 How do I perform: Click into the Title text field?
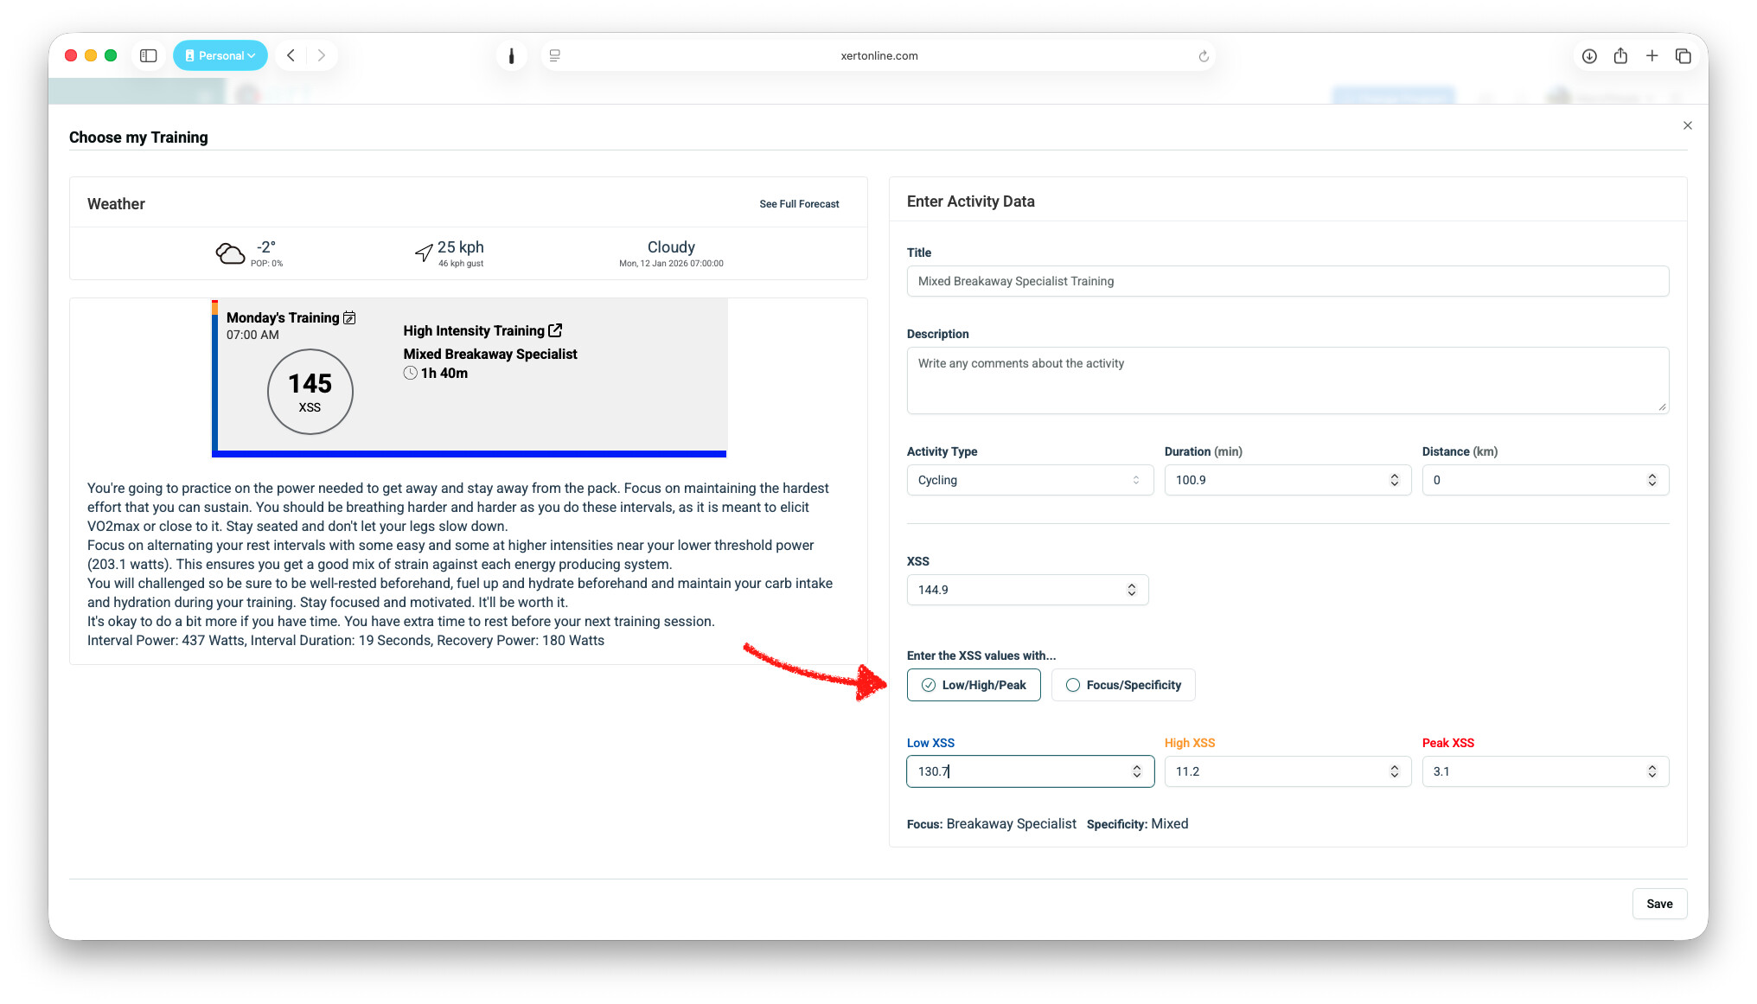click(x=1287, y=281)
